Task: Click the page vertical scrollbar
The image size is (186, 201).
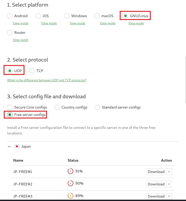Action: click(185, 79)
